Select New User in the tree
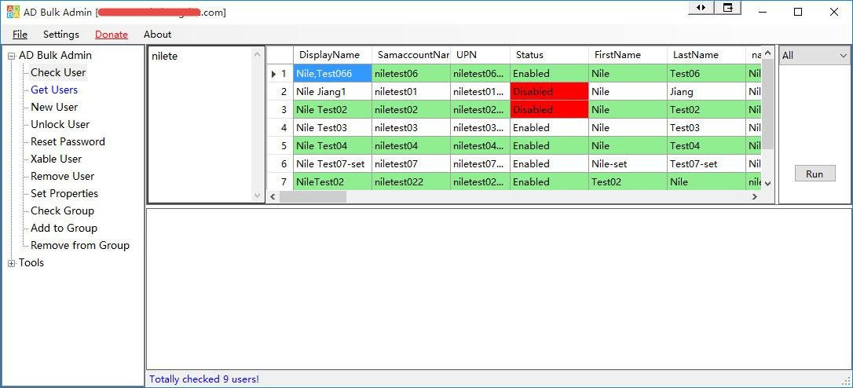Image resolution: width=853 pixels, height=388 pixels. (x=54, y=107)
